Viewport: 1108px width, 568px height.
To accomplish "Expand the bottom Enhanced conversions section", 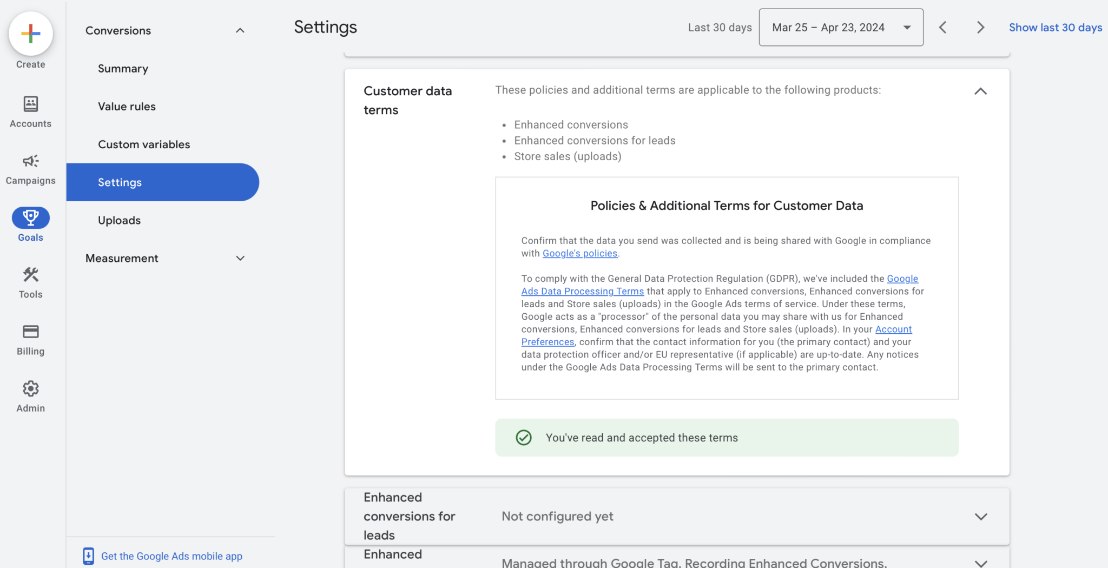I will point(980,562).
